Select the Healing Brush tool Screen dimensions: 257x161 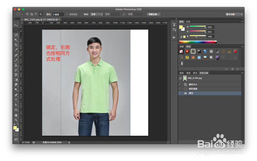(16, 55)
